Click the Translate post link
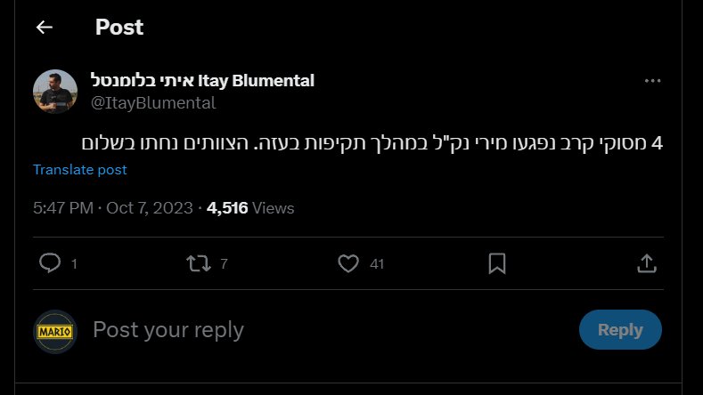This screenshot has height=395, width=703. 79,169
